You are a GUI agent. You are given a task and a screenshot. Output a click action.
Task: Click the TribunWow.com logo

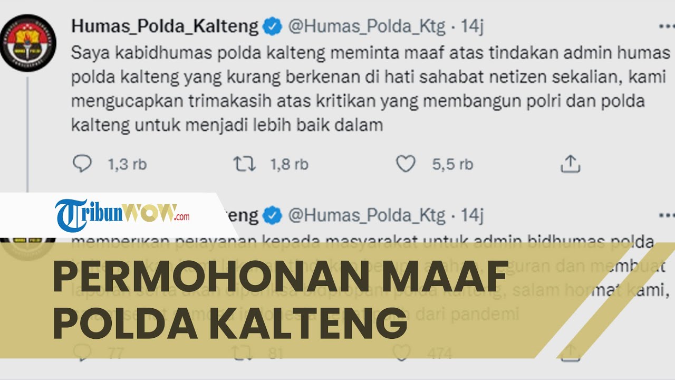[122, 215]
